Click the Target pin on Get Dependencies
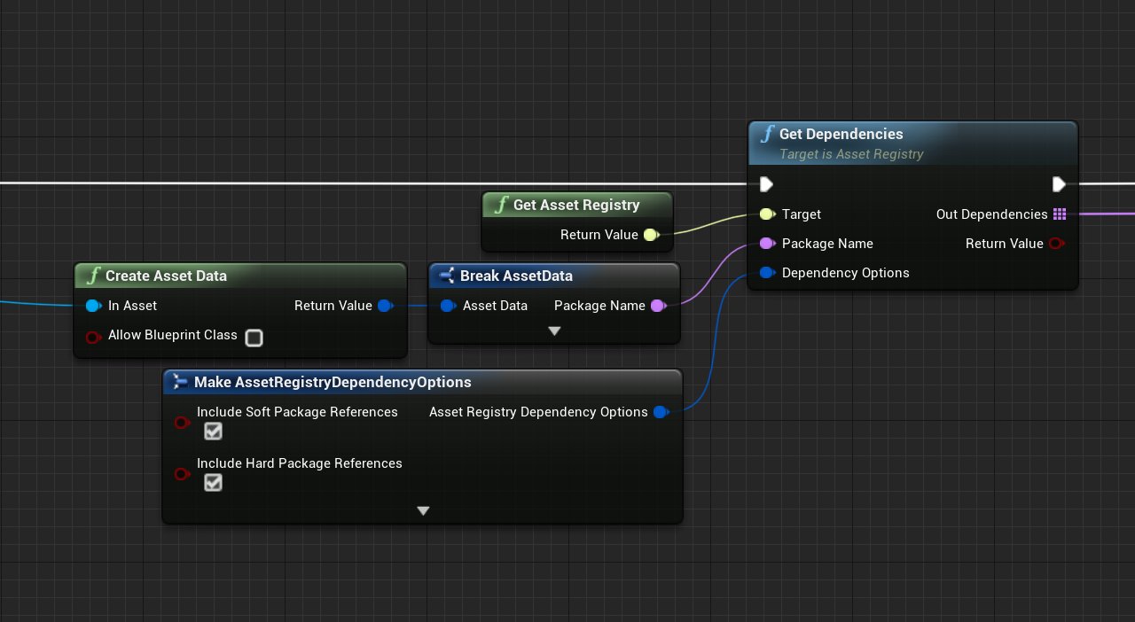This screenshot has width=1135, height=622. click(767, 214)
